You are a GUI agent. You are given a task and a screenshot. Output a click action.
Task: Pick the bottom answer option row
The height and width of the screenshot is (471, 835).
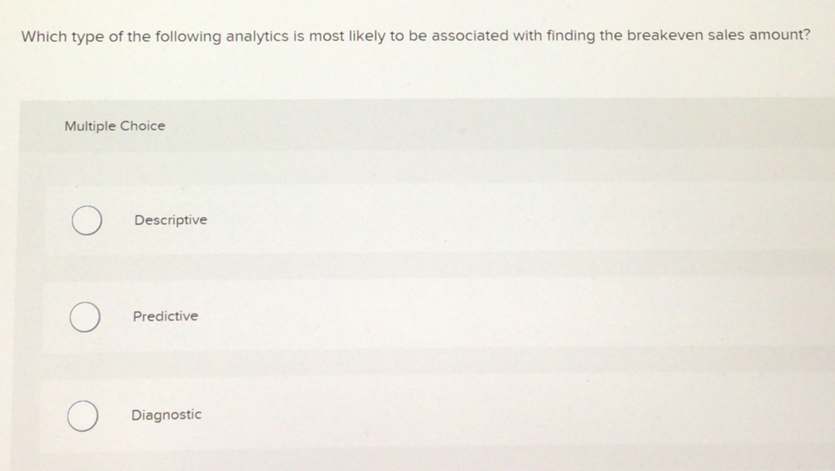pos(327,414)
